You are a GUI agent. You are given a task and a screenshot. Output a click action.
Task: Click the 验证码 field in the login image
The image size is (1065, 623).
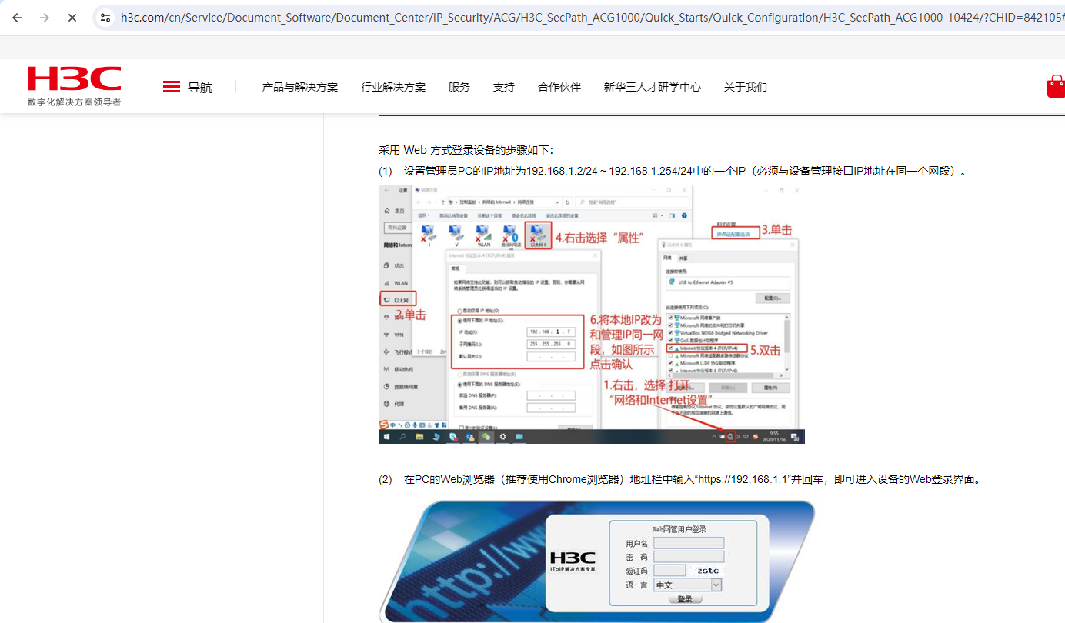click(x=669, y=571)
